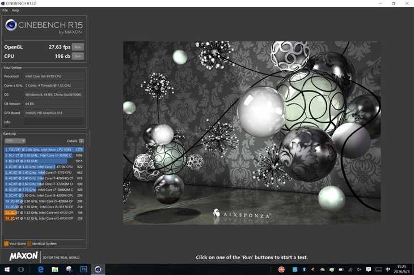This screenshot has width=414, height=275.
Task: Open the touch keyboard tray icon
Action: [x=378, y=269]
